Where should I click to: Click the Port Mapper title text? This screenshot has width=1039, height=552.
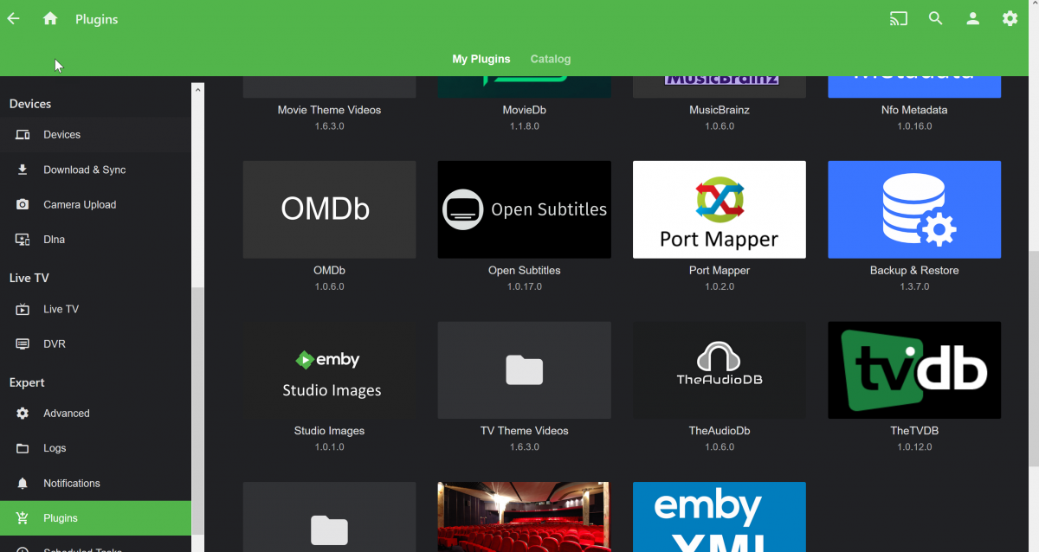(x=720, y=271)
